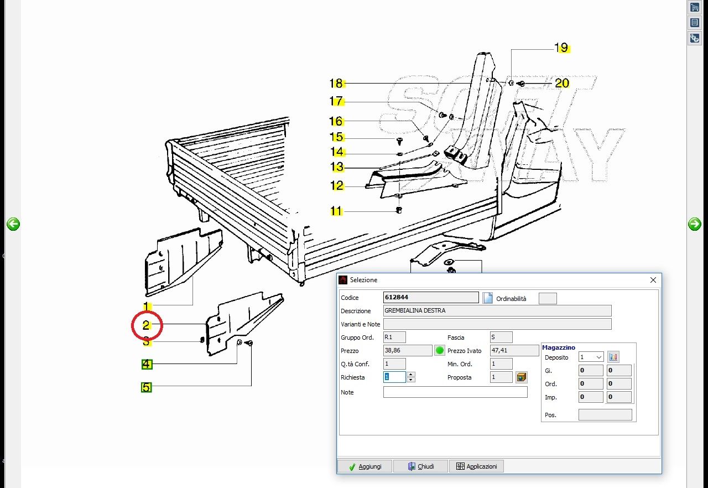Close the Selezione dialog window
Viewport: 708px width, 488px height.
[653, 280]
